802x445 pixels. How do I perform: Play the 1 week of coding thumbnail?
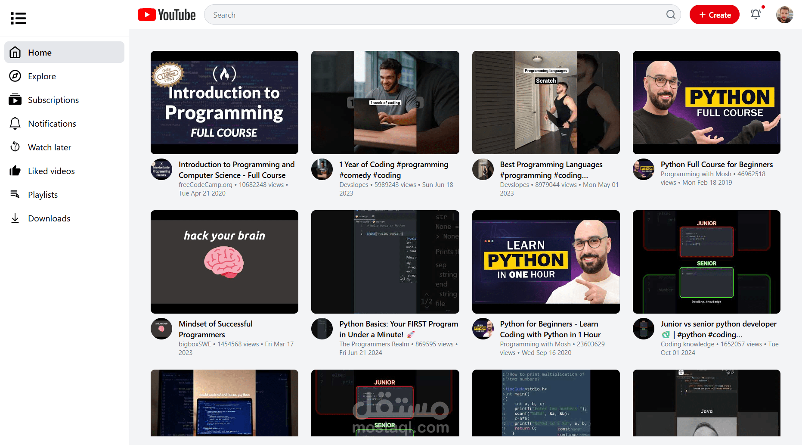pos(385,103)
